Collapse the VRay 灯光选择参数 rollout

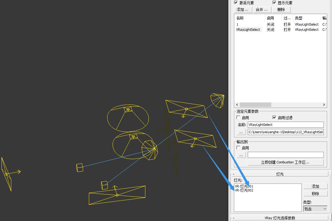[280, 218]
